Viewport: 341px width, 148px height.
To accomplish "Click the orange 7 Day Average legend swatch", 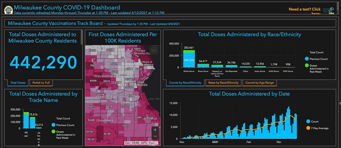I will click(x=308, y=128).
